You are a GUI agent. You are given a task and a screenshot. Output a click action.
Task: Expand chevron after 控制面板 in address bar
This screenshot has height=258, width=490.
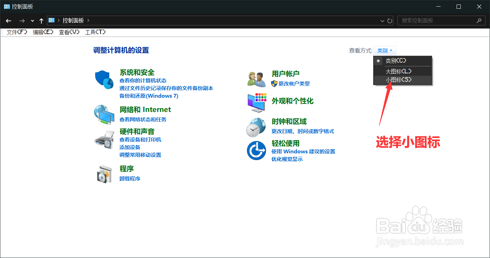pos(88,21)
